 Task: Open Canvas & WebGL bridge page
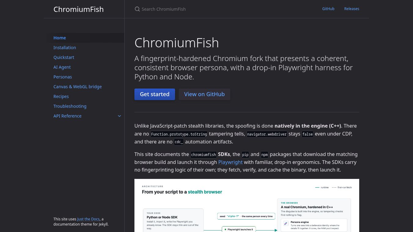coord(86,87)
